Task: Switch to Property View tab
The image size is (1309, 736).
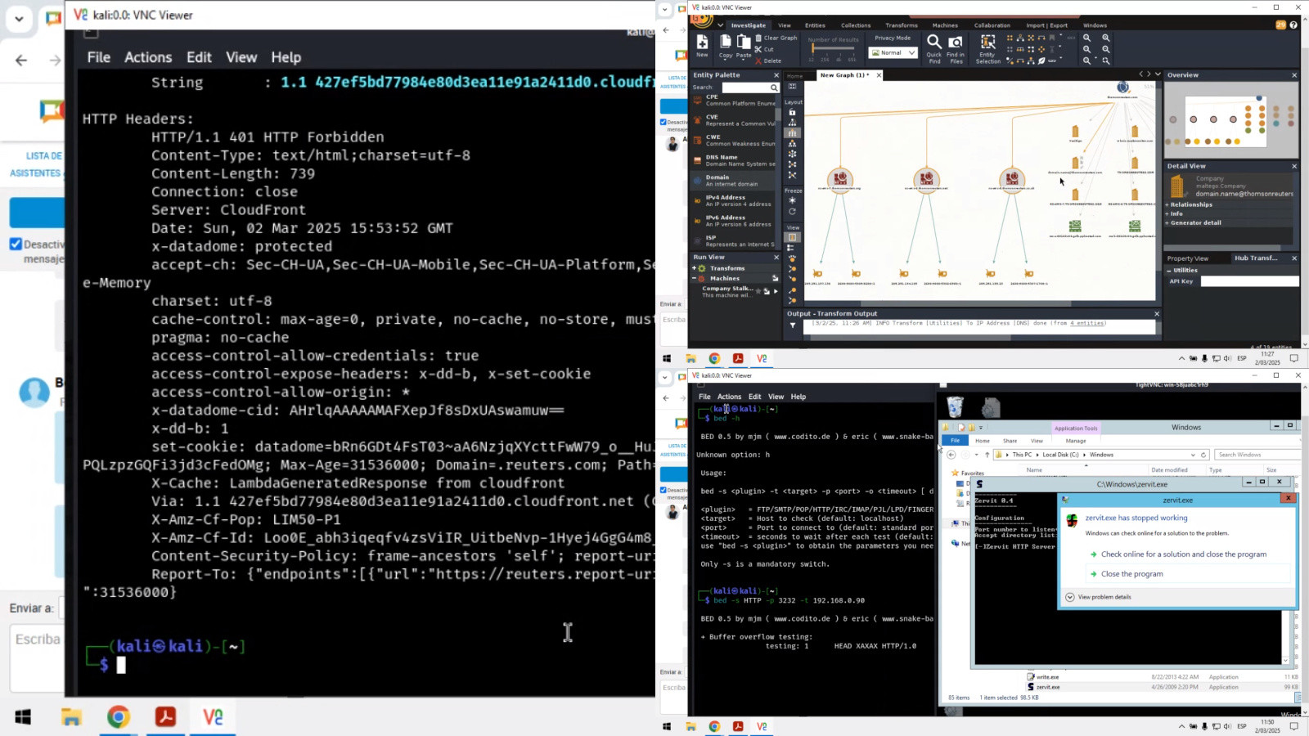Action: [1187, 258]
